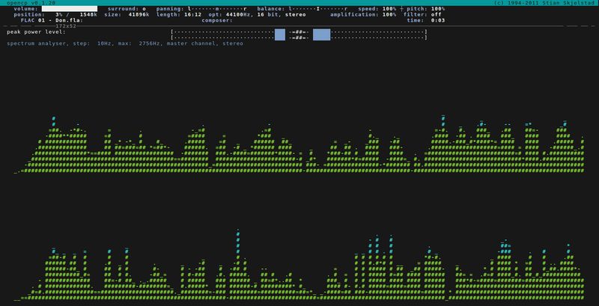Click the length 16:12 value

(192, 14)
